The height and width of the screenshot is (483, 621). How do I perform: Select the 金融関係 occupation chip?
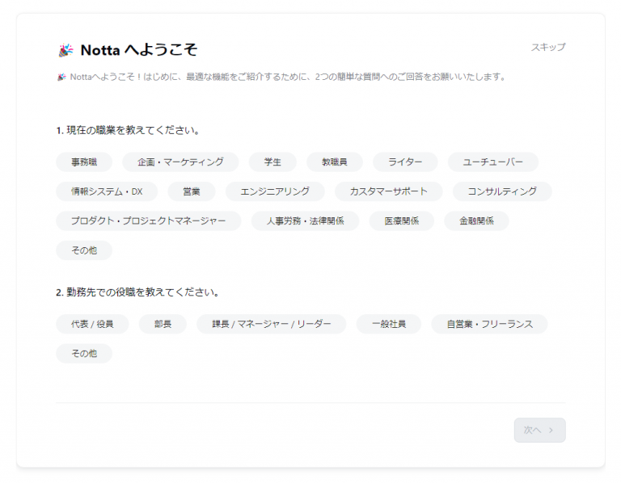pos(476,221)
